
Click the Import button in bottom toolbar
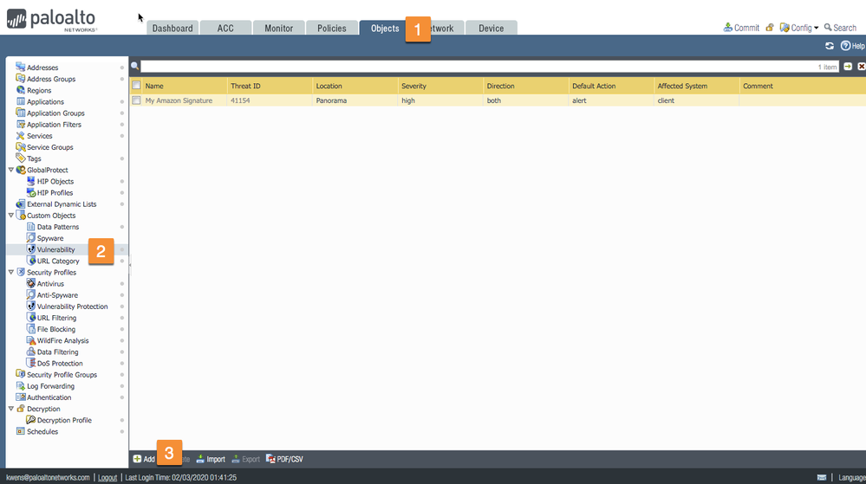pos(211,459)
